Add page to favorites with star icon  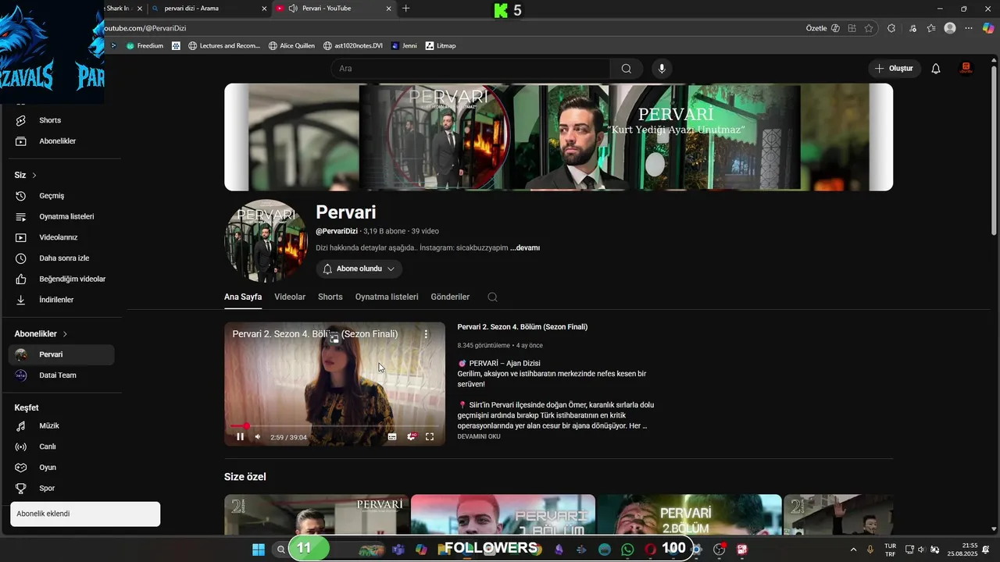(869, 28)
